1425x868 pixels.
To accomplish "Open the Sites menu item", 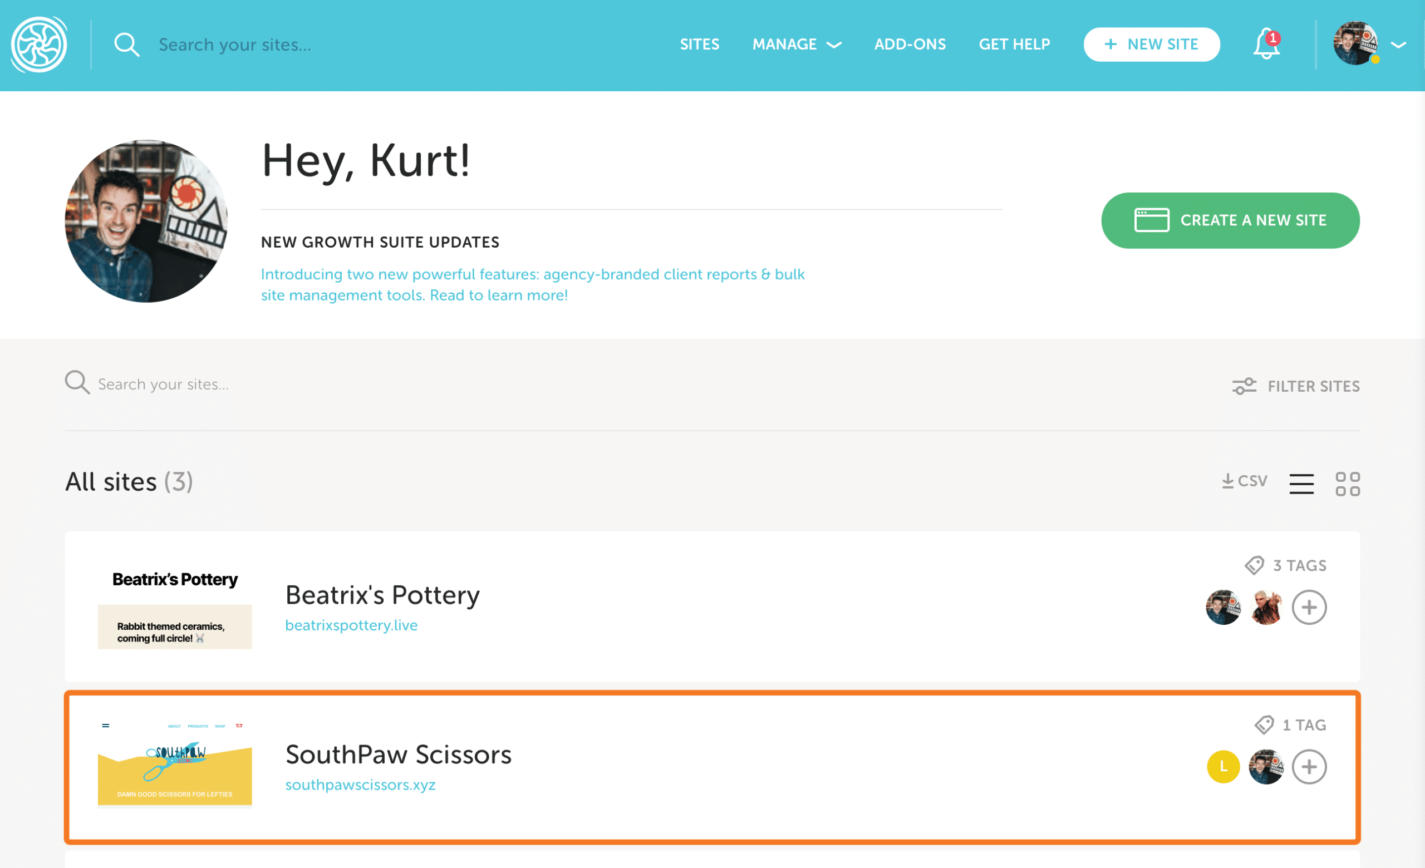I will 699,45.
